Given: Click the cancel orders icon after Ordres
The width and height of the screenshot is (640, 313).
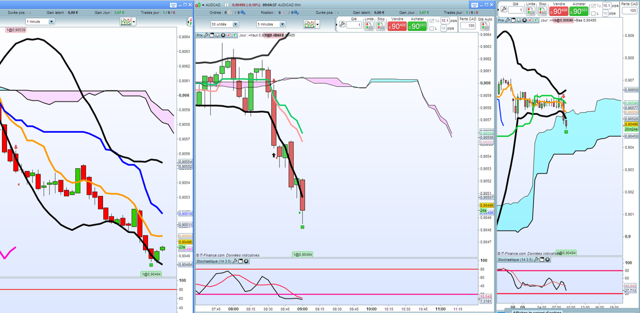Looking at the screenshot, I should pos(230,12).
